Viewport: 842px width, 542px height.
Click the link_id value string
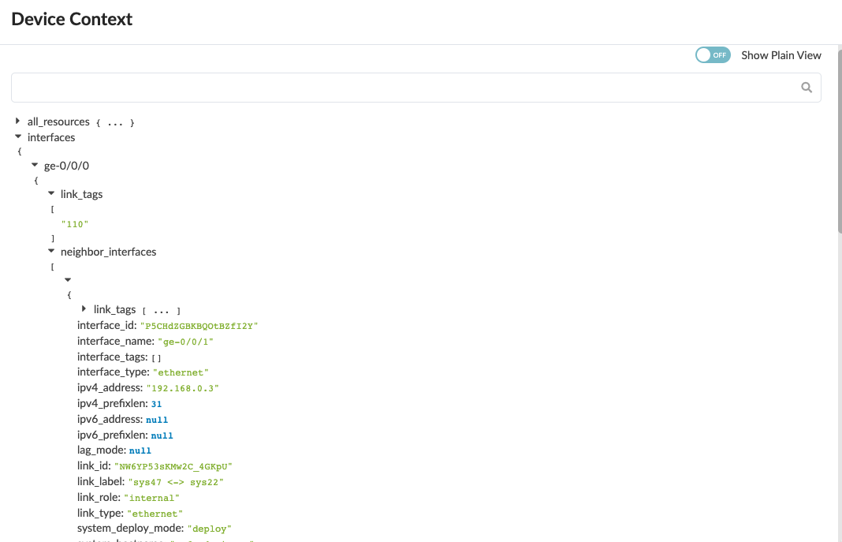173,466
